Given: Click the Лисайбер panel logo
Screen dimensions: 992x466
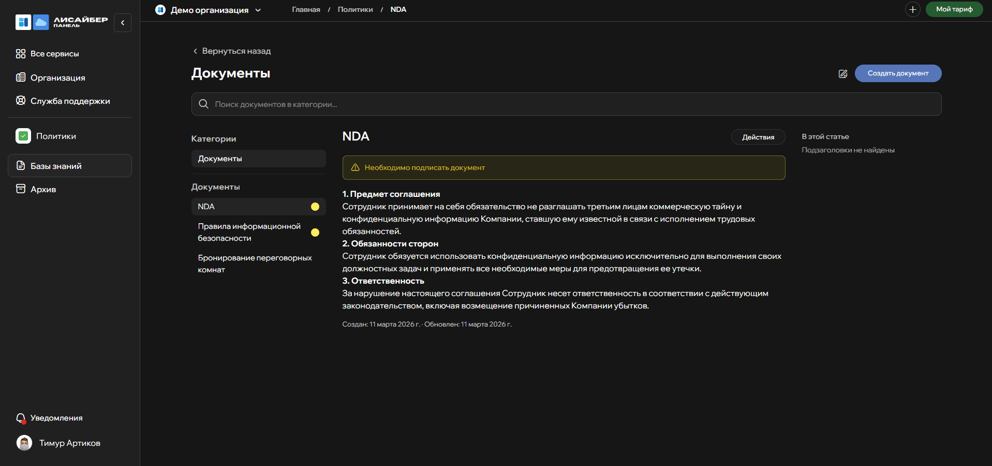Looking at the screenshot, I should (62, 22).
